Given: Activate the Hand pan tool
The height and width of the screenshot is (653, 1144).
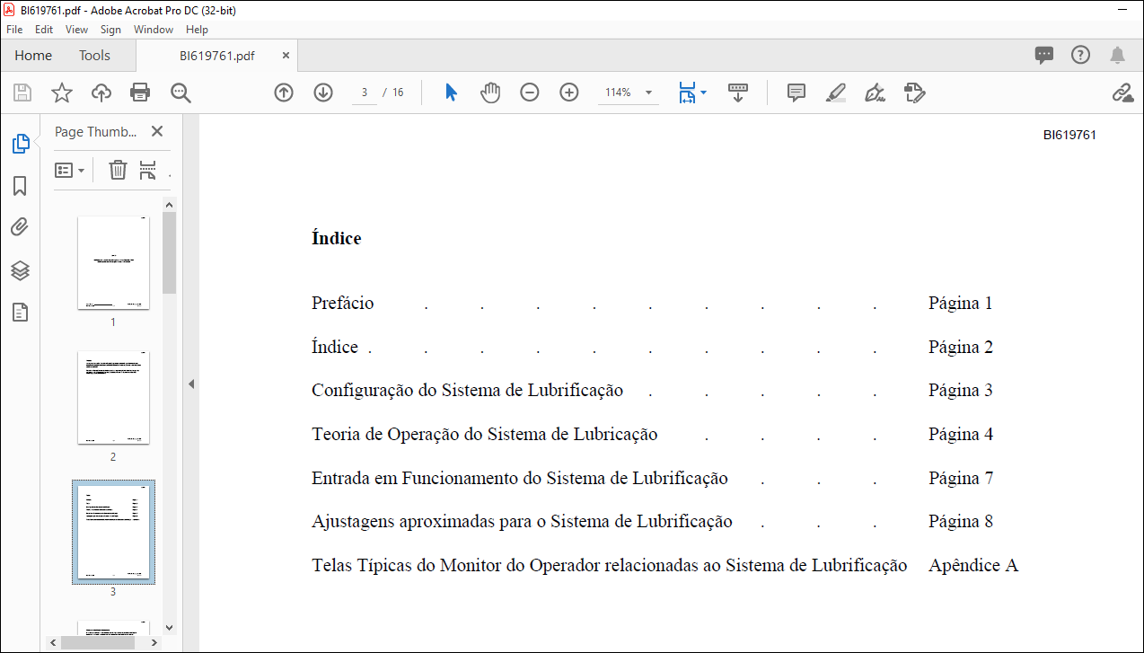Looking at the screenshot, I should click(x=490, y=93).
